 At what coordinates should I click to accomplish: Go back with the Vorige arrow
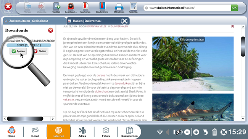[28, 7]
